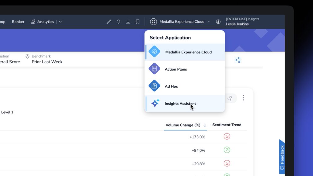313x176 pixels.
Task: Open the three-dot more options menu
Action: coord(244,98)
